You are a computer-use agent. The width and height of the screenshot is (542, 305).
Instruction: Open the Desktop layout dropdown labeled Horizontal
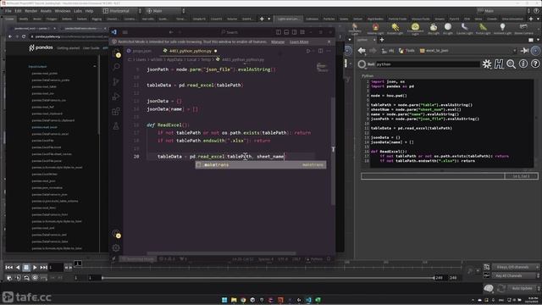click(x=122, y=11)
